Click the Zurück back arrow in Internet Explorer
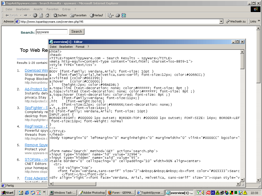The image size is (262, 196). 12,15
